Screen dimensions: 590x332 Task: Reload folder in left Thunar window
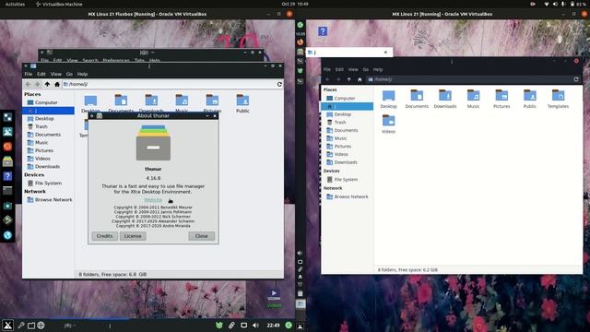(279, 84)
